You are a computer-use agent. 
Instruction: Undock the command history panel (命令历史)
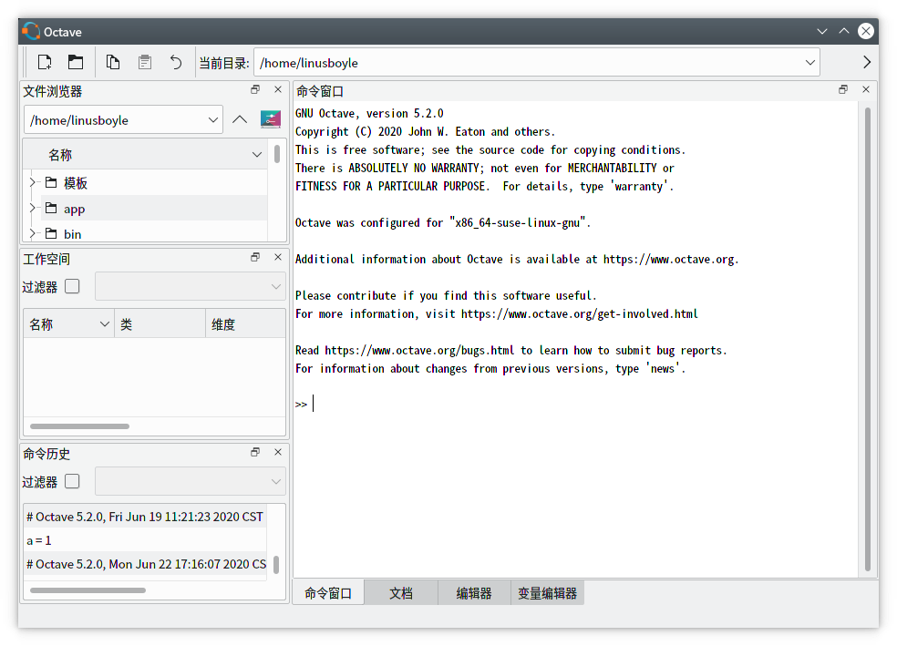255,452
